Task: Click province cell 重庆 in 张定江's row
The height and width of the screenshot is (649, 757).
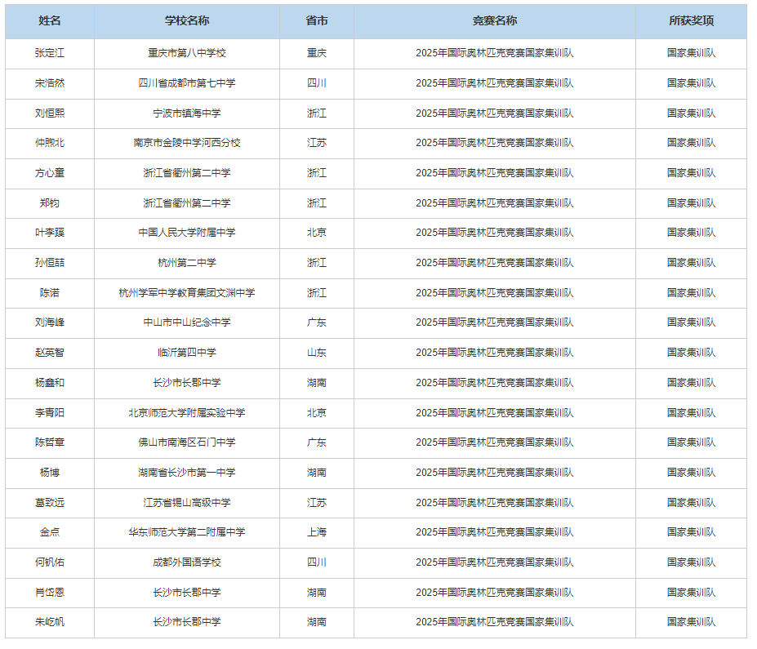Action: click(x=317, y=53)
